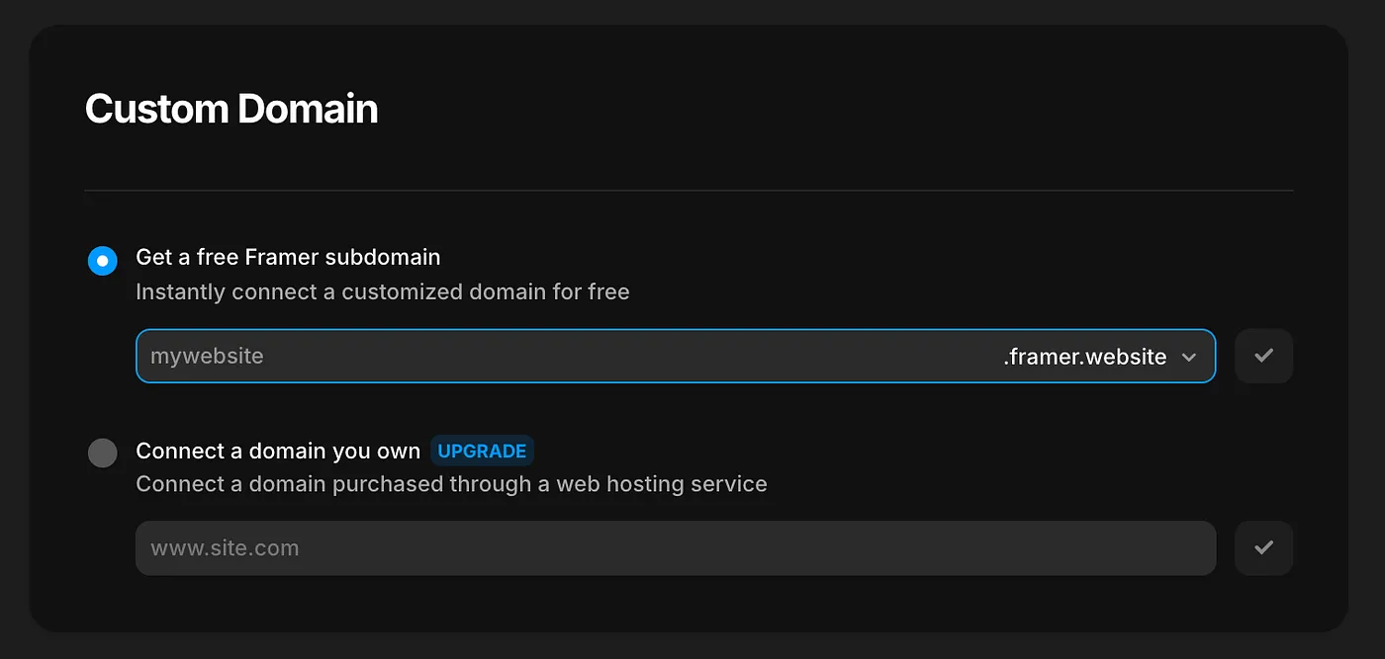The width and height of the screenshot is (1385, 659).
Task: Click the divider line under Custom Domain
Action: point(689,190)
